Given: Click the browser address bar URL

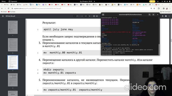Looking at the screenshot, I should pos(37,8).
